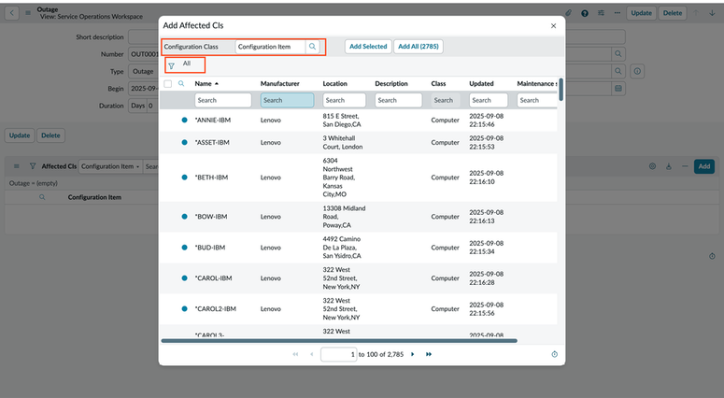The image size is (724, 398).
Task: Focus the Updated column search field
Action: [x=489, y=100]
